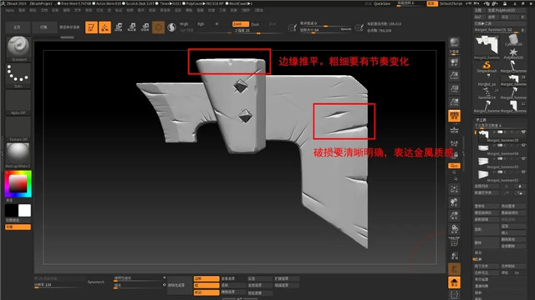Open the 灯箱 LightBox button
The width and height of the screenshot is (535, 300).
pos(43,27)
